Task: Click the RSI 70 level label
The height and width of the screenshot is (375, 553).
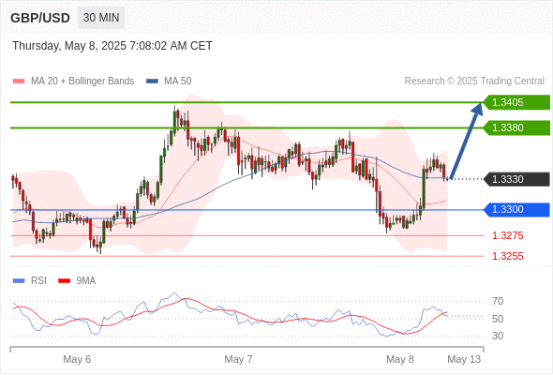Action: click(498, 301)
